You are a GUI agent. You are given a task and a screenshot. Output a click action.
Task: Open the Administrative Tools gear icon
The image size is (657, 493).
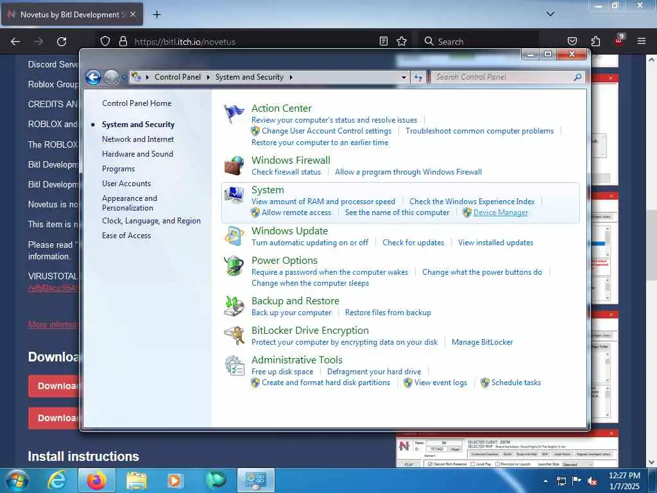click(x=234, y=365)
